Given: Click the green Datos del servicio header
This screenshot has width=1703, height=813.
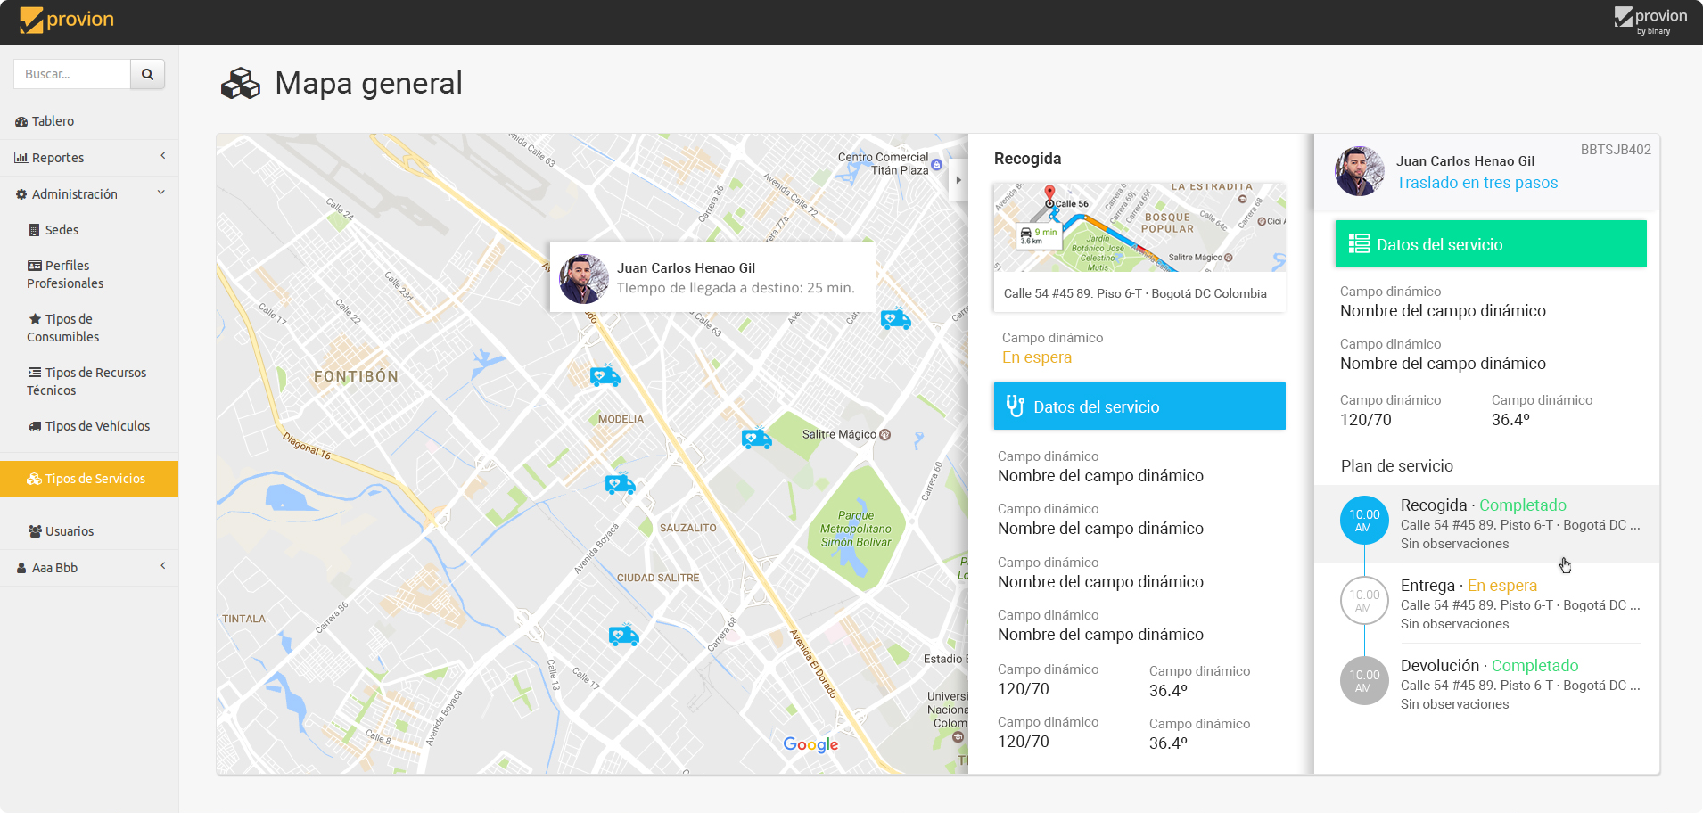Looking at the screenshot, I should coord(1491,244).
